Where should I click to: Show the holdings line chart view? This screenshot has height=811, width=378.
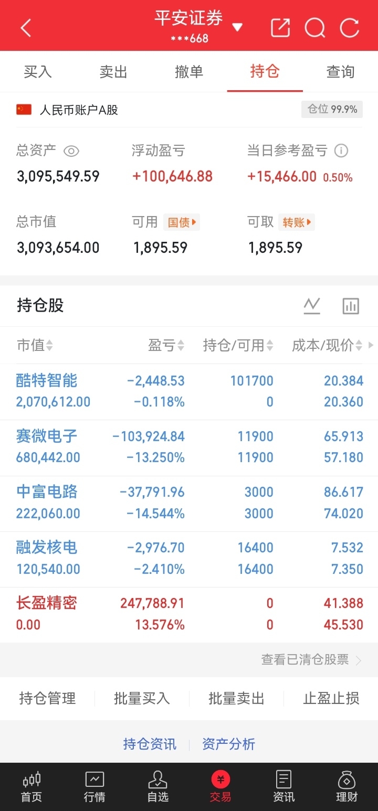click(x=312, y=305)
